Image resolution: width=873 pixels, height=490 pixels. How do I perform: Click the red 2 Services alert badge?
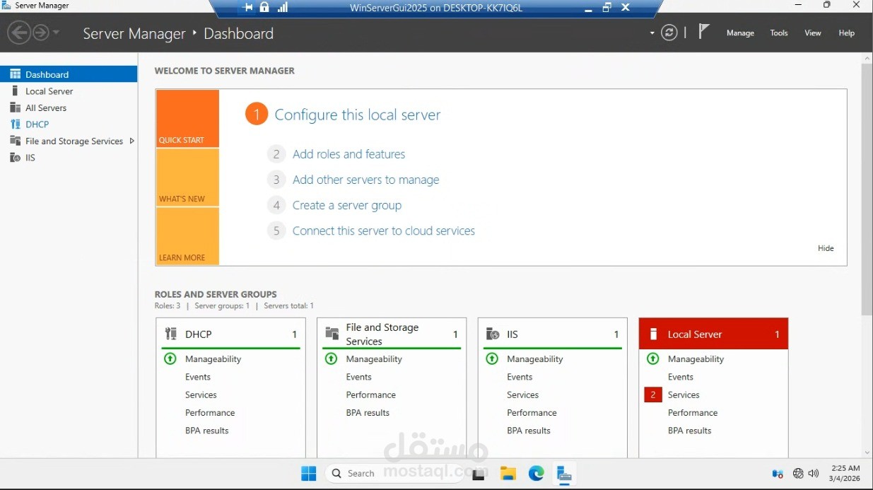653,395
